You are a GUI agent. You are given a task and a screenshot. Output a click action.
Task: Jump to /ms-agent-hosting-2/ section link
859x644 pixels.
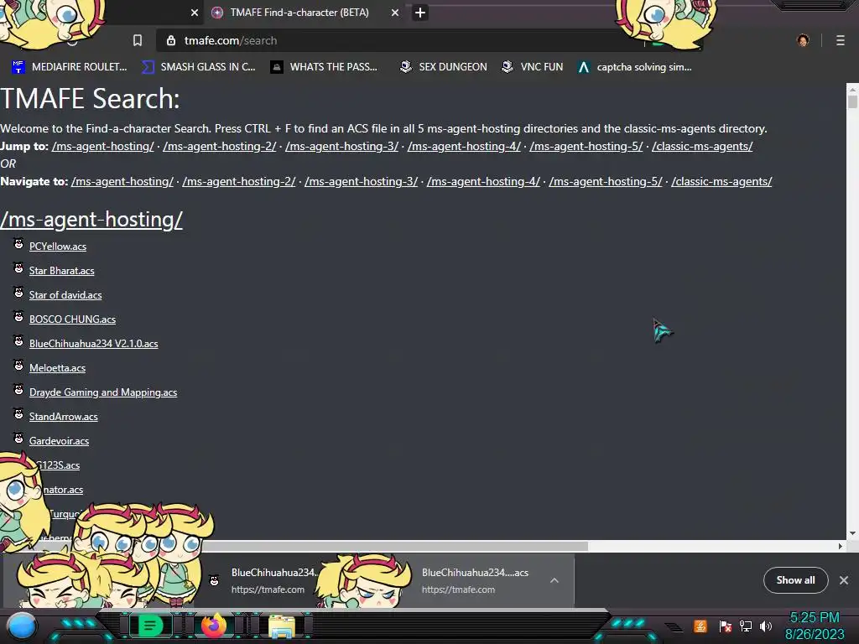pos(220,146)
